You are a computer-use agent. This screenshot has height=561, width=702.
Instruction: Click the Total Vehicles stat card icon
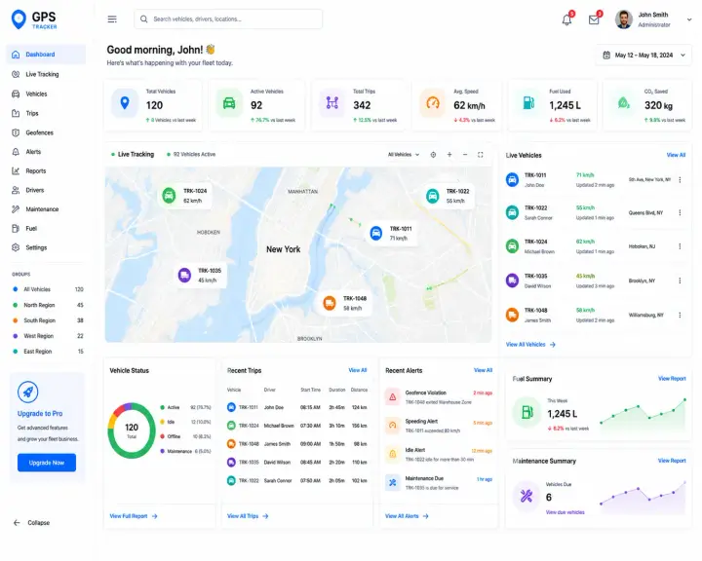(x=125, y=103)
